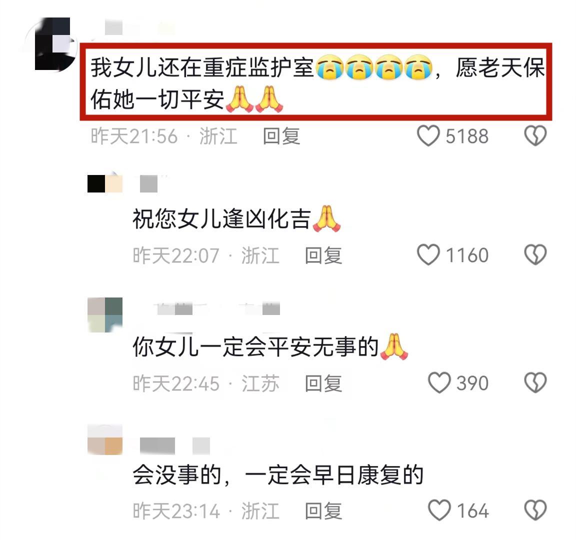Tap 回复 under the 22:07 comment
576x540 pixels.
tap(323, 255)
